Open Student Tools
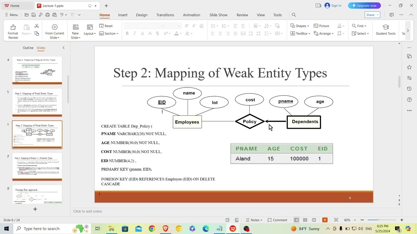417x234 pixels. (x=385, y=30)
